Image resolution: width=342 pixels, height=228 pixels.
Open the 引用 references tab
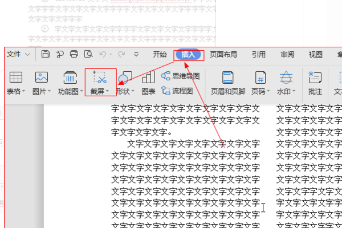[259, 54]
